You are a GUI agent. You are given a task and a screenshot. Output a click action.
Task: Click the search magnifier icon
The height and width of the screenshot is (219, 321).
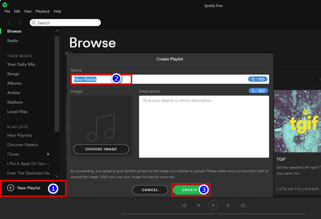34,23
